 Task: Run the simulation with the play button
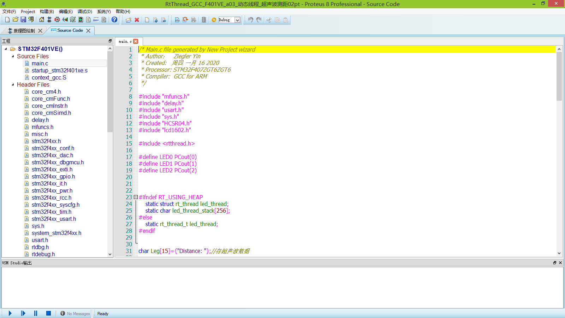[x=10, y=313]
